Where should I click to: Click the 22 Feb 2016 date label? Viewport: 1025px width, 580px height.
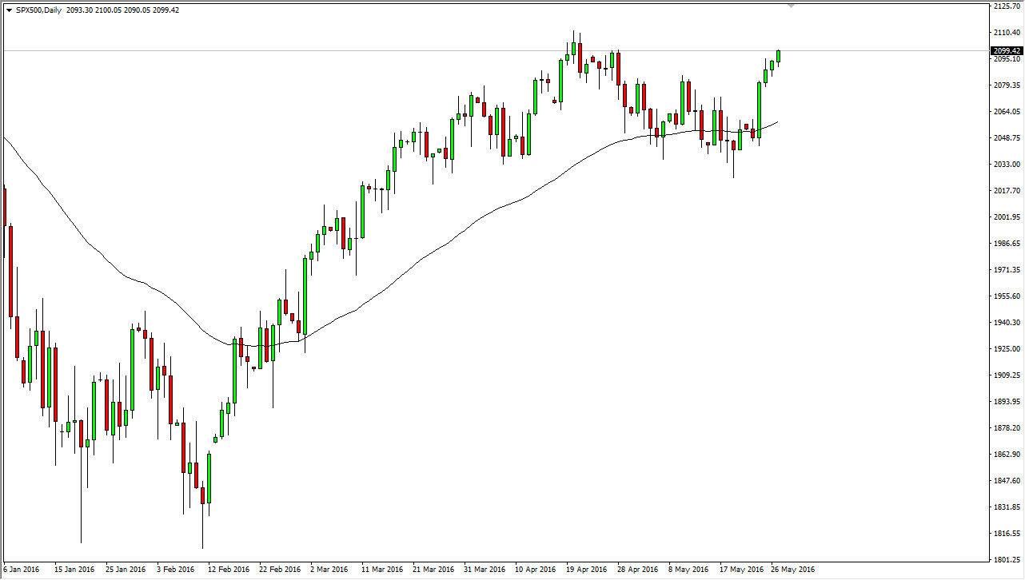tap(279, 570)
